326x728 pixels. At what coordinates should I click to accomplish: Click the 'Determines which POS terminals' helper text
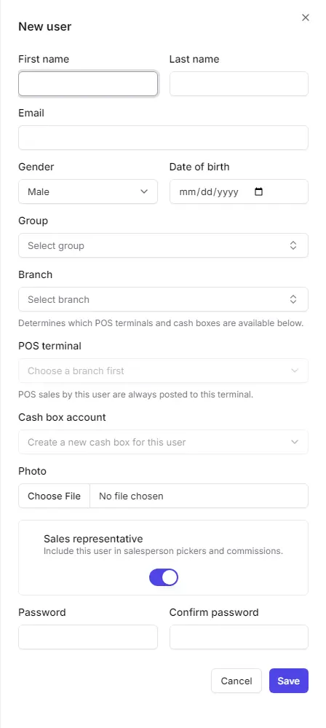[x=161, y=323]
